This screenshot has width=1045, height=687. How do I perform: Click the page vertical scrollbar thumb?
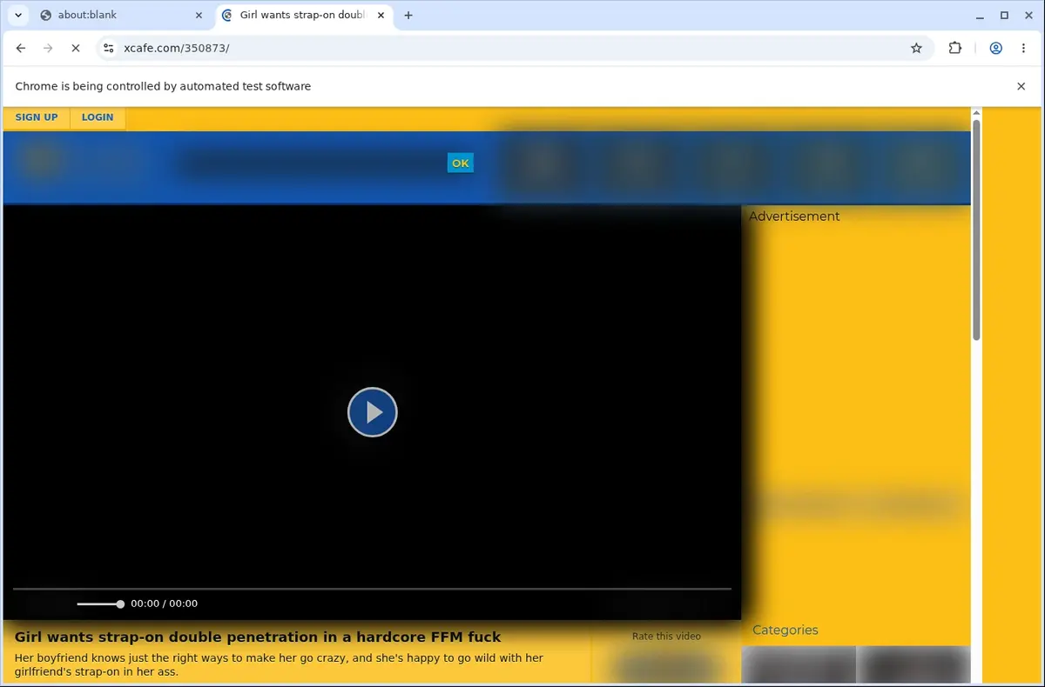tap(976, 230)
